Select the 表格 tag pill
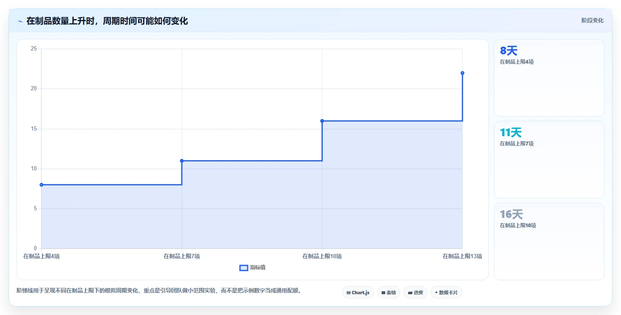Image resolution: width=621 pixels, height=315 pixels. (389, 293)
